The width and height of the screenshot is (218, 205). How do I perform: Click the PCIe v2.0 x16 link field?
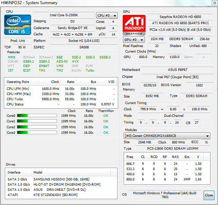[180, 29]
